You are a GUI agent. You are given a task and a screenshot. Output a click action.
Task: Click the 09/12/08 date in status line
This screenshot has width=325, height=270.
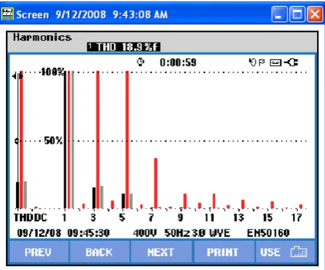pyautogui.click(x=39, y=233)
